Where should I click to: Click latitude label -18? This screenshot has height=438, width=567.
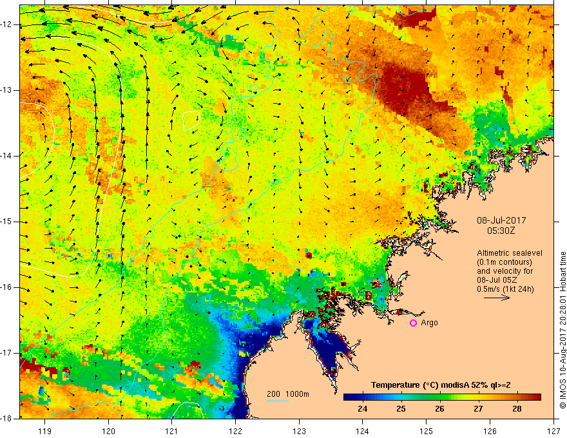tap(7, 419)
